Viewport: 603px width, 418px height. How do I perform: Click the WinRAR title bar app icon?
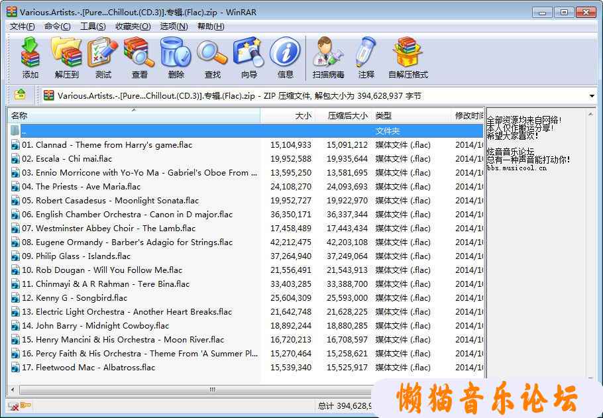(x=11, y=12)
